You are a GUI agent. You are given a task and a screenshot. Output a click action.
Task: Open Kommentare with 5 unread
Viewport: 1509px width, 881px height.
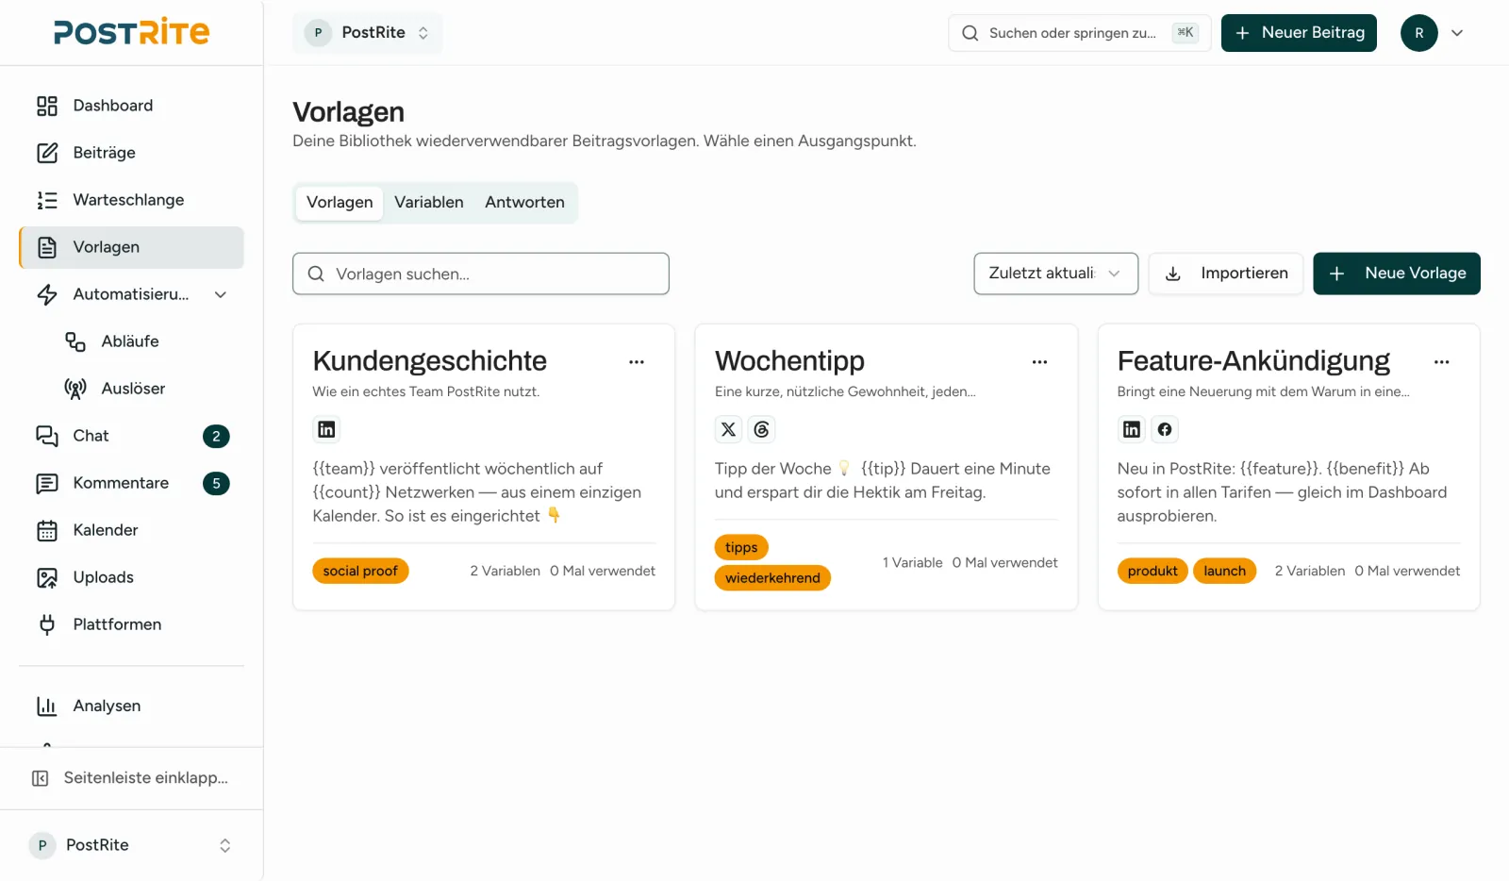(x=131, y=483)
